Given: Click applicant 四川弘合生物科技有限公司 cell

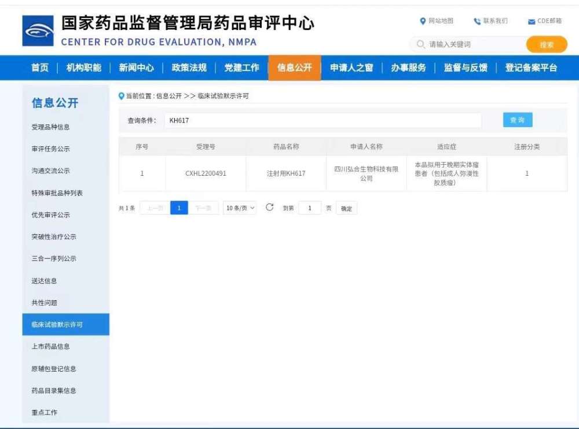Looking at the screenshot, I should pyautogui.click(x=367, y=173).
